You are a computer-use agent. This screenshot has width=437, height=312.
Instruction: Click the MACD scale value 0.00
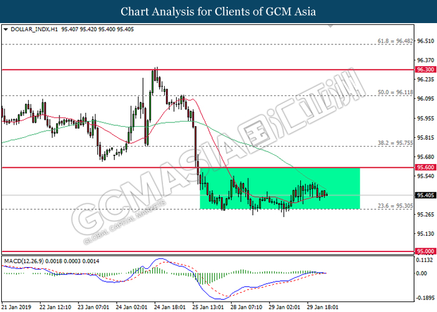(x=421, y=273)
